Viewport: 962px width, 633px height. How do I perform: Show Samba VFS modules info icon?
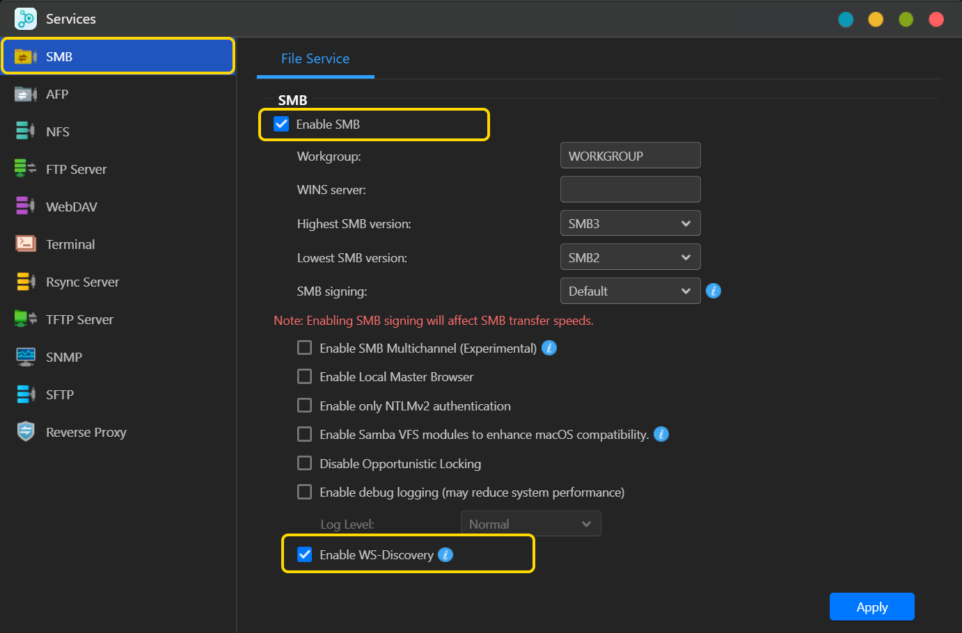tap(661, 434)
